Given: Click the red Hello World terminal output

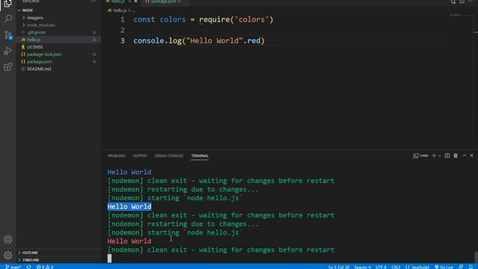Looking at the screenshot, I should (x=129, y=241).
